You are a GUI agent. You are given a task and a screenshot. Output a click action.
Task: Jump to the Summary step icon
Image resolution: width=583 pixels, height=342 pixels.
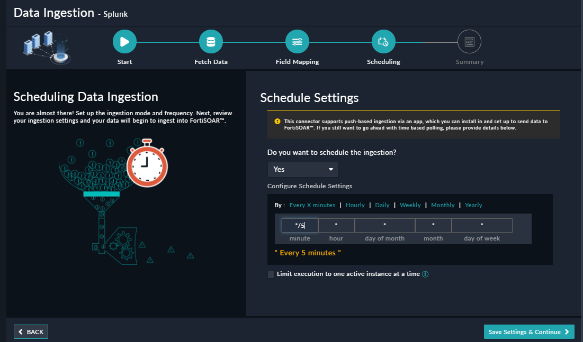(x=469, y=42)
